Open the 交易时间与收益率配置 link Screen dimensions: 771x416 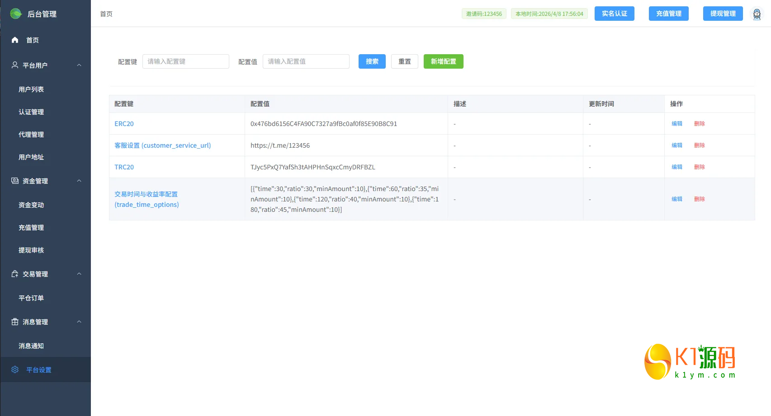[147, 199]
